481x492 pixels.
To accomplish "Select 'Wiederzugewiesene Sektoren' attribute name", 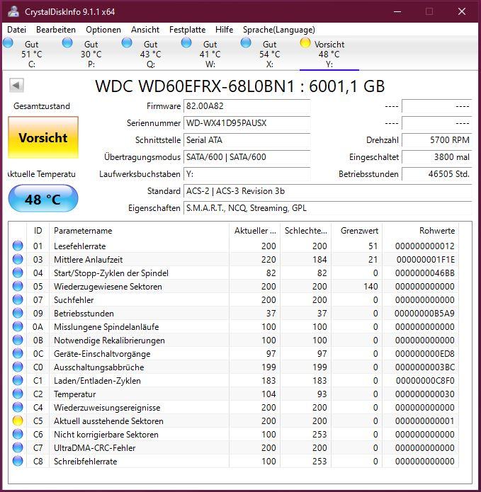I will tap(108, 287).
